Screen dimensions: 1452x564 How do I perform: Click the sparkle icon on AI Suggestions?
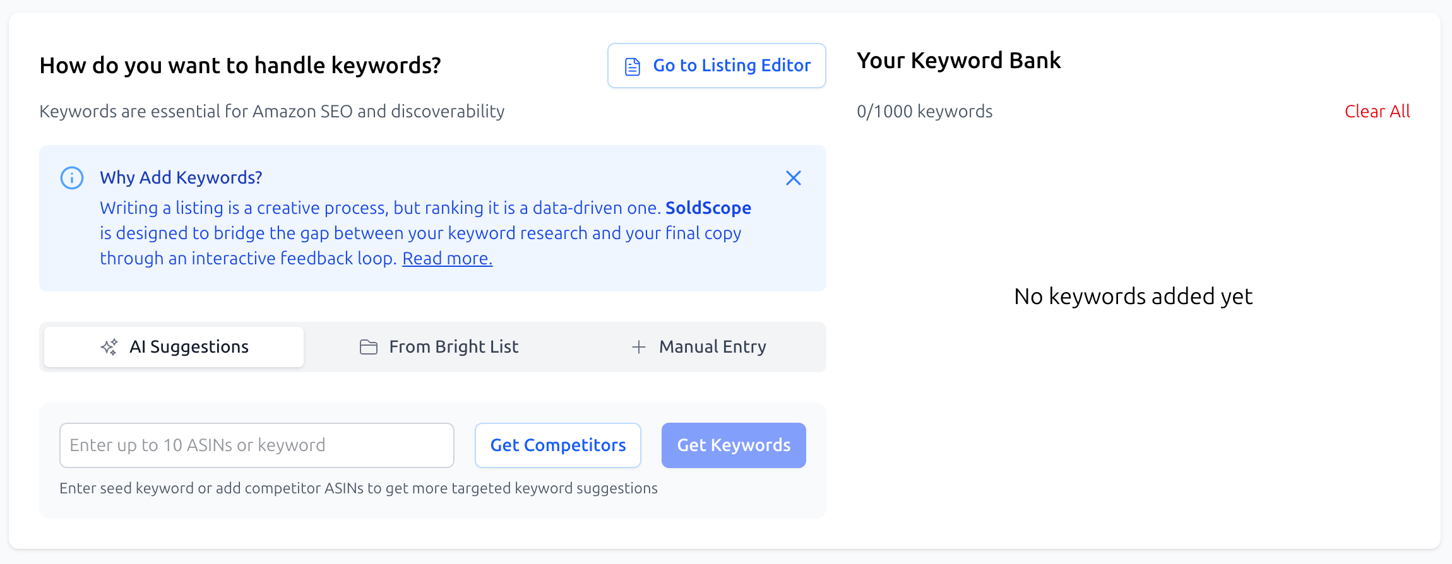(109, 346)
